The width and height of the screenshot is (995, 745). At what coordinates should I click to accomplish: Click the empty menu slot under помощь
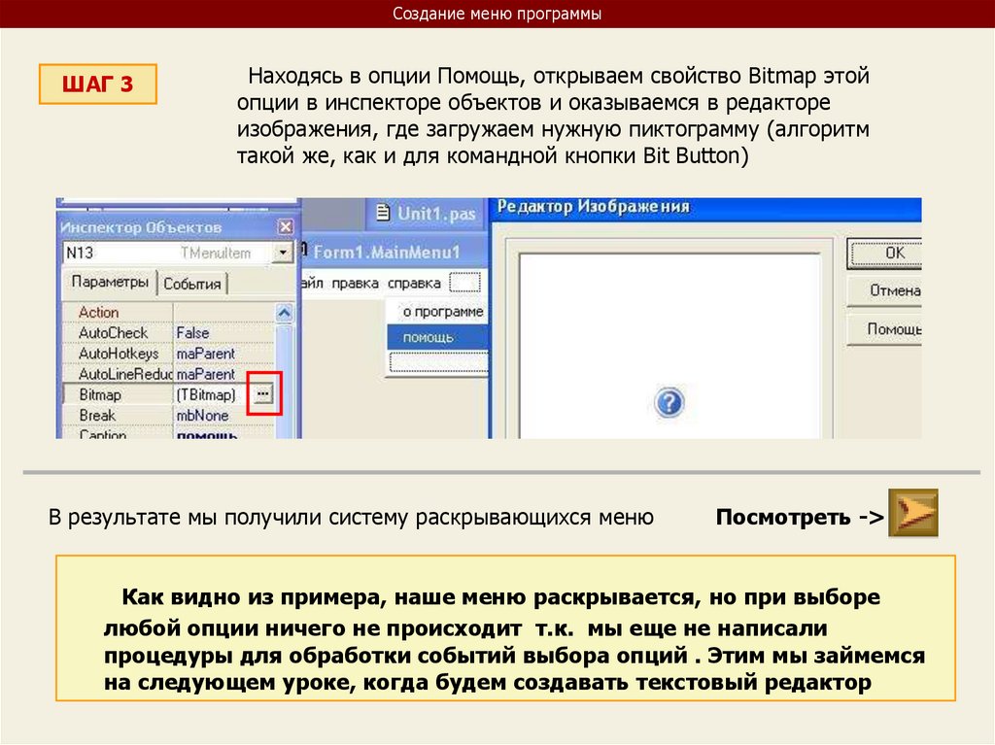coord(438,361)
